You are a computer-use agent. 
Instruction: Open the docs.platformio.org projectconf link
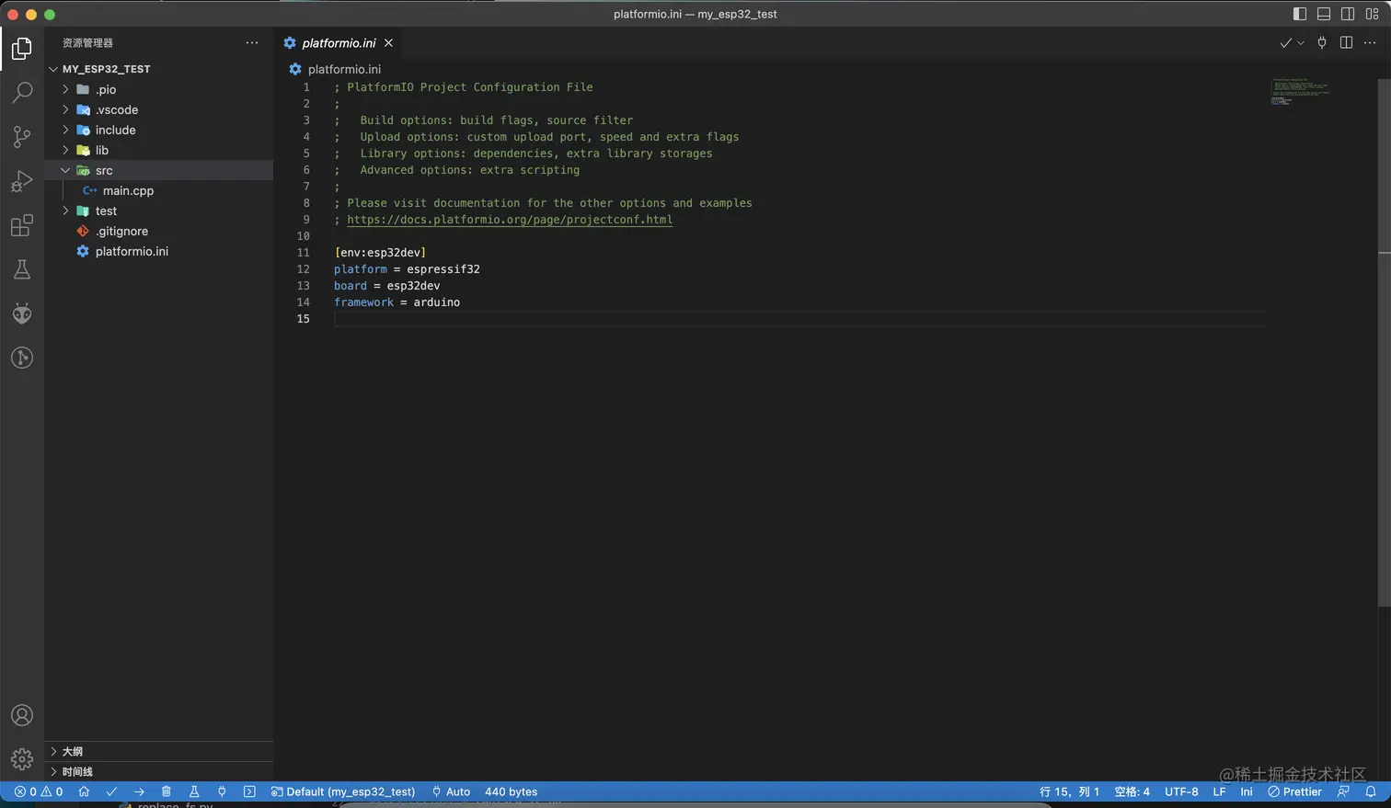coord(510,220)
